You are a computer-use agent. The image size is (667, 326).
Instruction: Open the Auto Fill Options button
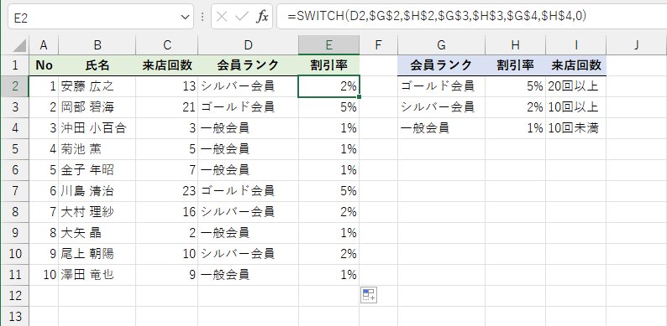point(369,295)
